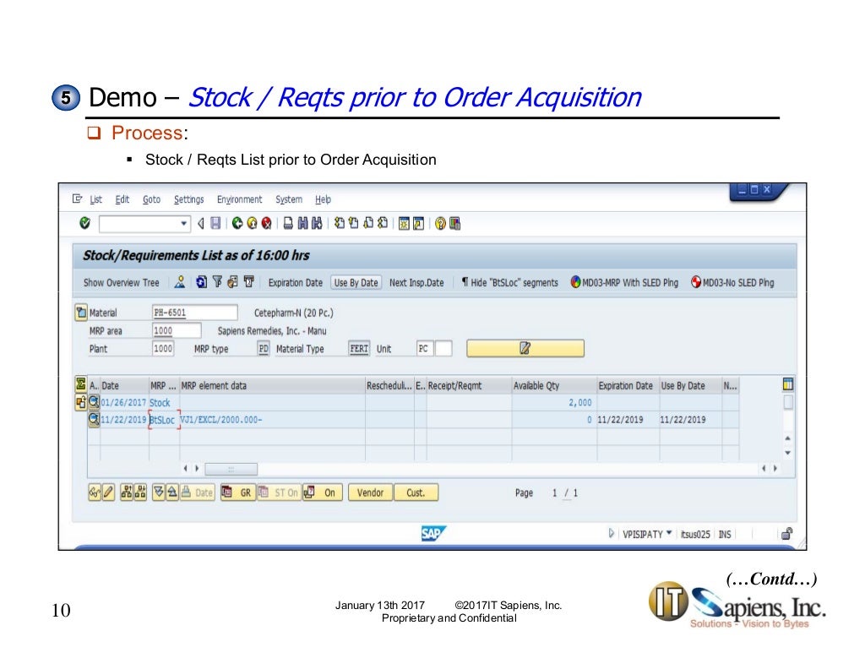Click the Available Qty value 2,000

coord(579,403)
